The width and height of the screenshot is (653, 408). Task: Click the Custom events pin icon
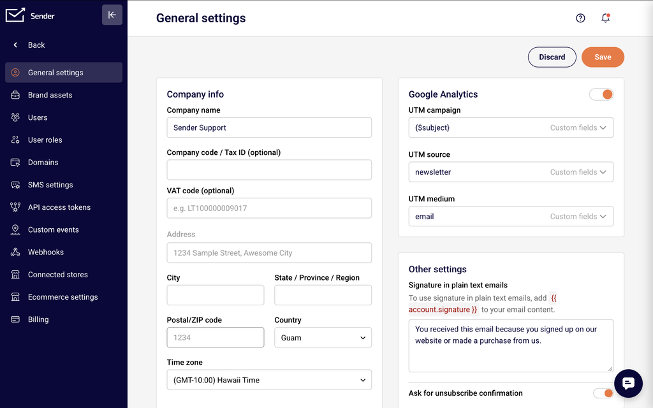point(15,229)
